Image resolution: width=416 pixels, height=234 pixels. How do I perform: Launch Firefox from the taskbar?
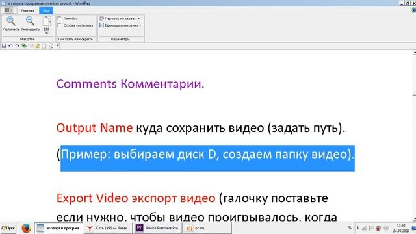[x=26, y=228]
